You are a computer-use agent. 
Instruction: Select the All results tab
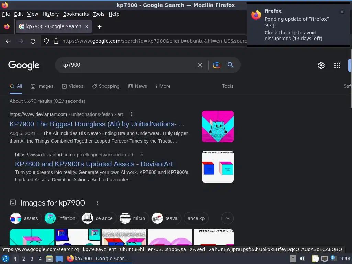[x=16, y=86]
